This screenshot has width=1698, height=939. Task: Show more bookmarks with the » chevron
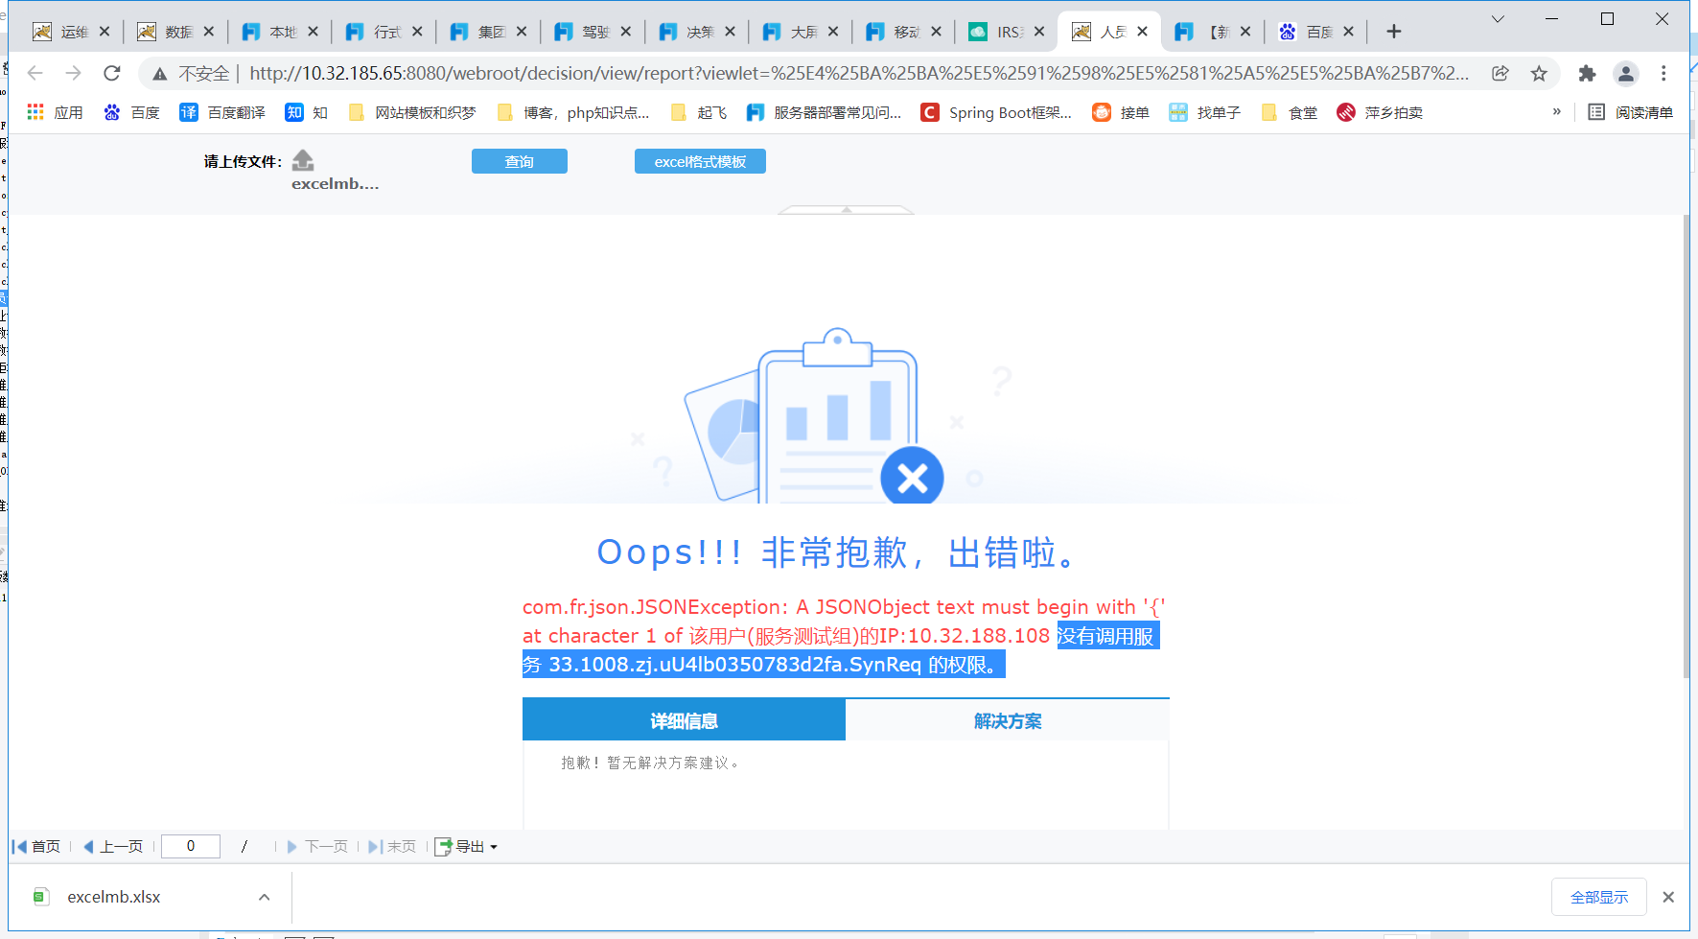[1556, 112]
